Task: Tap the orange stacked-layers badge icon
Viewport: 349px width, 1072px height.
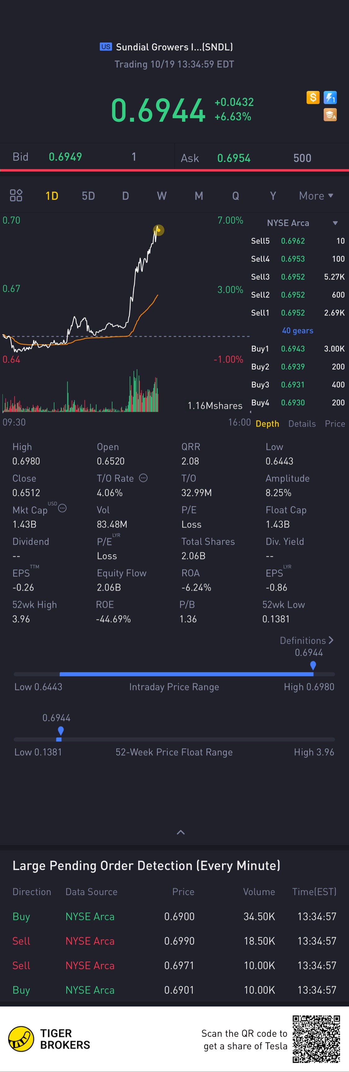Action: [x=330, y=115]
